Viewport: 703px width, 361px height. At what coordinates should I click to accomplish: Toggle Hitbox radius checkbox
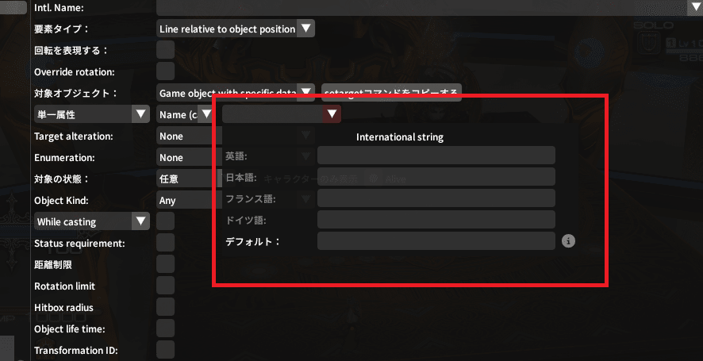click(166, 307)
